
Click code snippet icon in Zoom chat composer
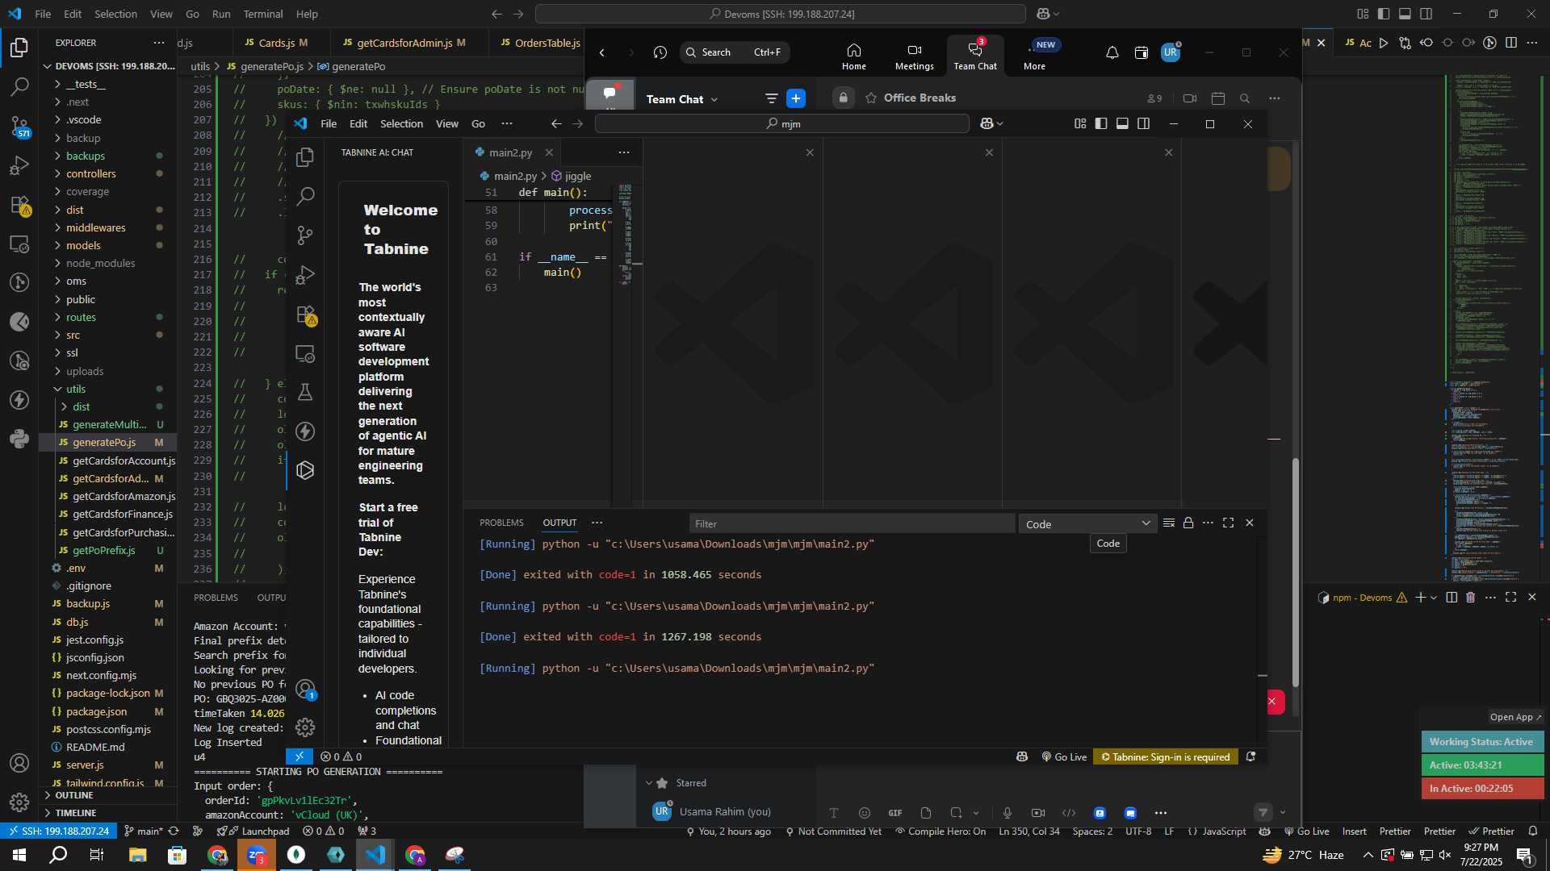[1069, 813]
